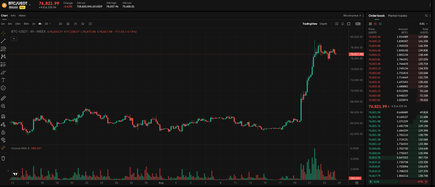
Task: Select the Chart tab
Action: 4,16
